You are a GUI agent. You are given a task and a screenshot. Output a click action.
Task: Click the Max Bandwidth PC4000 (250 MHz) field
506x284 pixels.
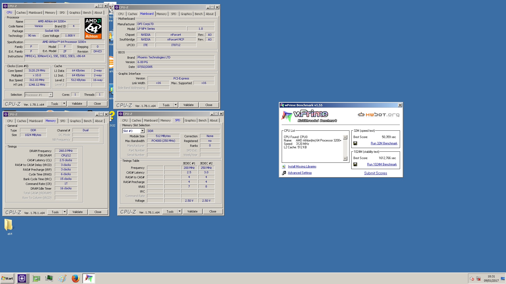[163, 141]
